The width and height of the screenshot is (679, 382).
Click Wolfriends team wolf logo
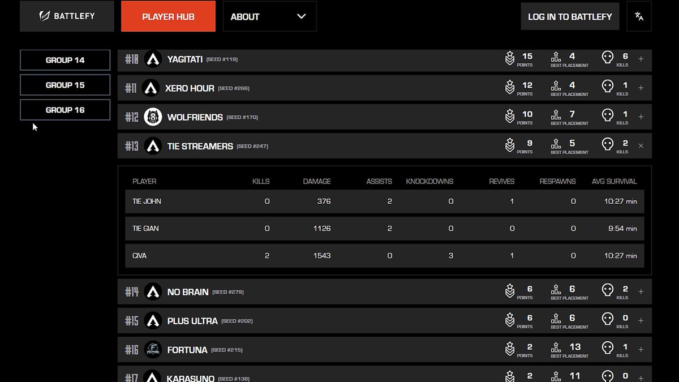pos(153,117)
